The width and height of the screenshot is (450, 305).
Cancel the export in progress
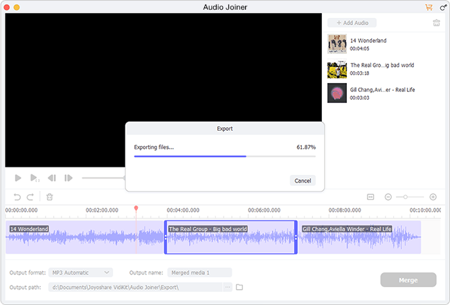point(303,181)
